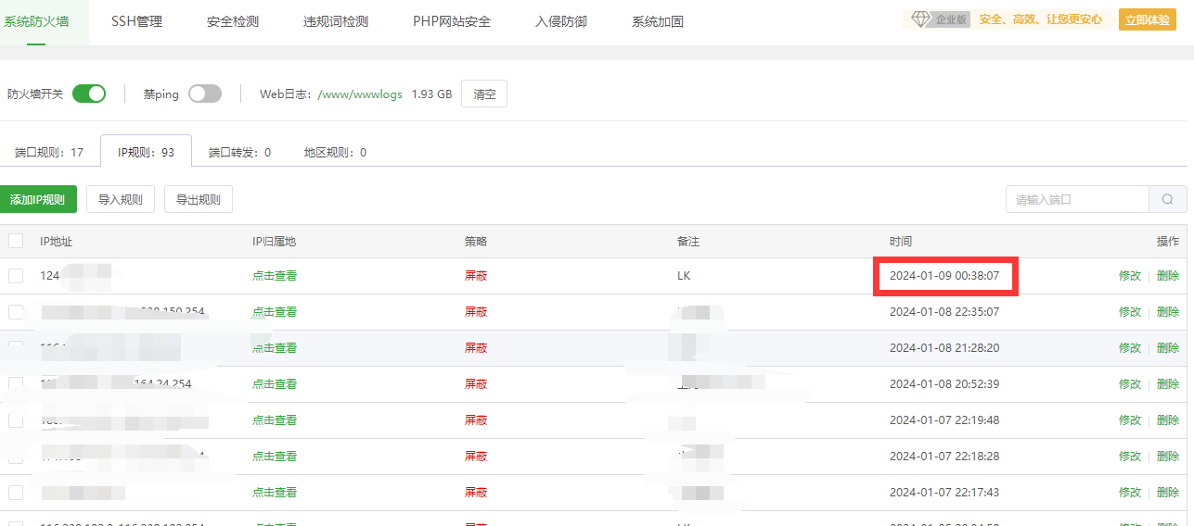Switch to the SSH管理 tab
Image resolution: width=1194 pixels, height=526 pixels.
136,21
